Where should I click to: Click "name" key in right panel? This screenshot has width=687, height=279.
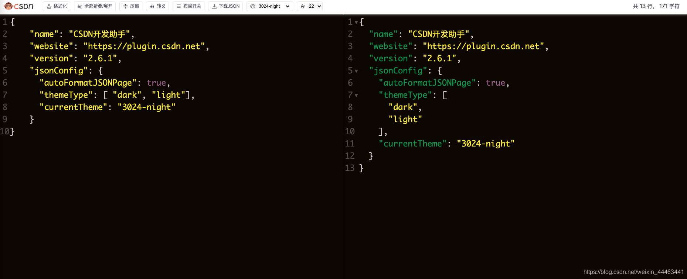(x=383, y=34)
